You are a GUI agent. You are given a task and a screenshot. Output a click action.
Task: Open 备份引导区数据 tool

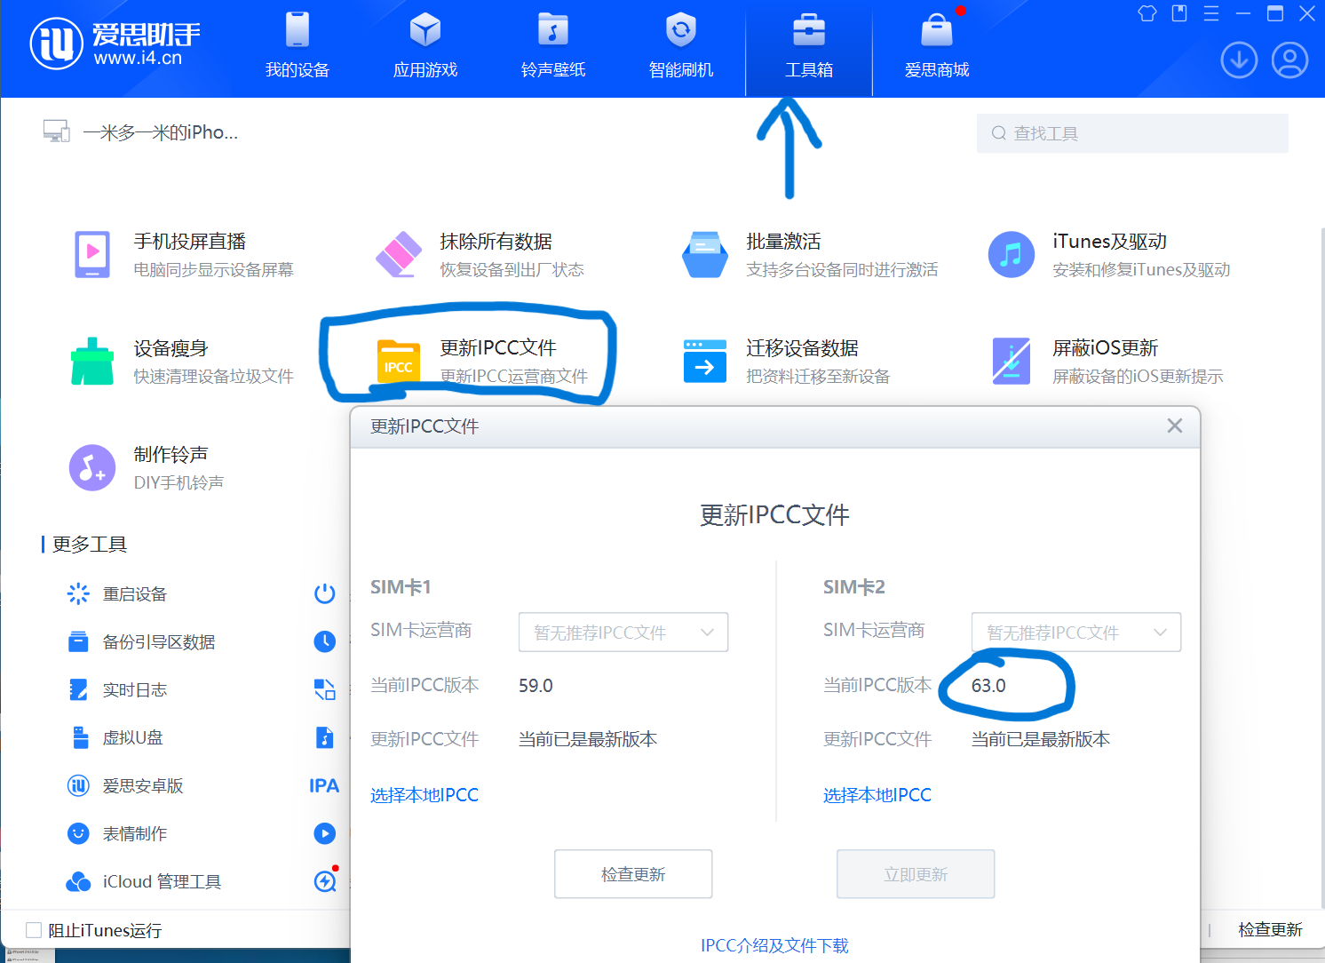click(x=141, y=641)
